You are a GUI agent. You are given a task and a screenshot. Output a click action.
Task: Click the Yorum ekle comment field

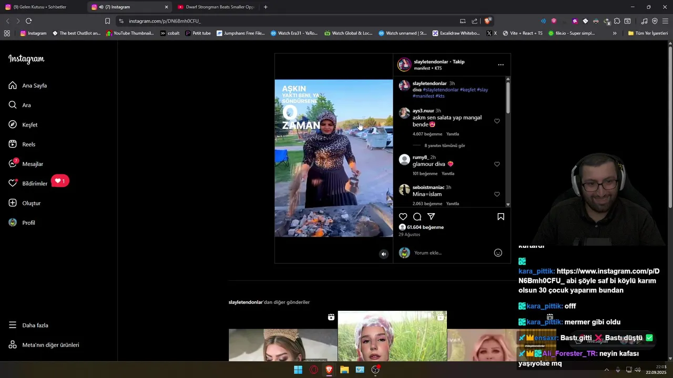click(451, 253)
